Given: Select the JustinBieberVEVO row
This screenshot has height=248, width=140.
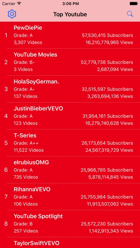Looking at the screenshot, I should [x=70, y=116].
